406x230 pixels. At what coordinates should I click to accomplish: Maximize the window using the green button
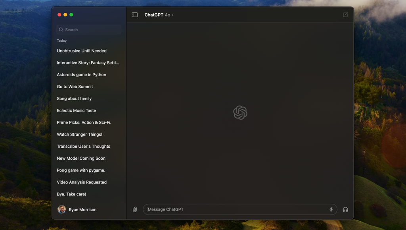[x=71, y=15]
